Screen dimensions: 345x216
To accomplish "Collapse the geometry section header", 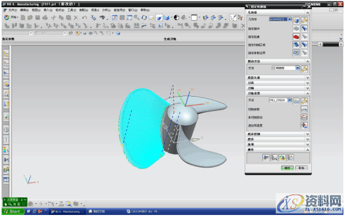I will [308, 12].
